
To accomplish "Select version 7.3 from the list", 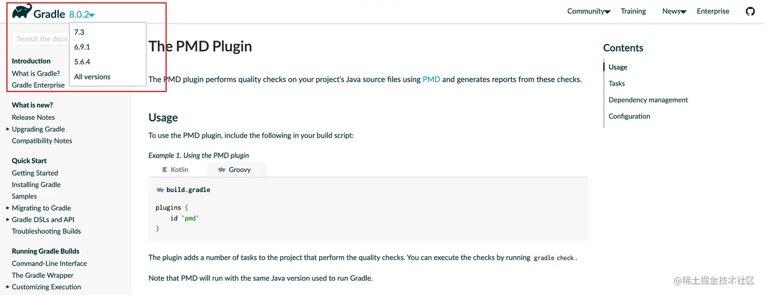I will (x=79, y=32).
